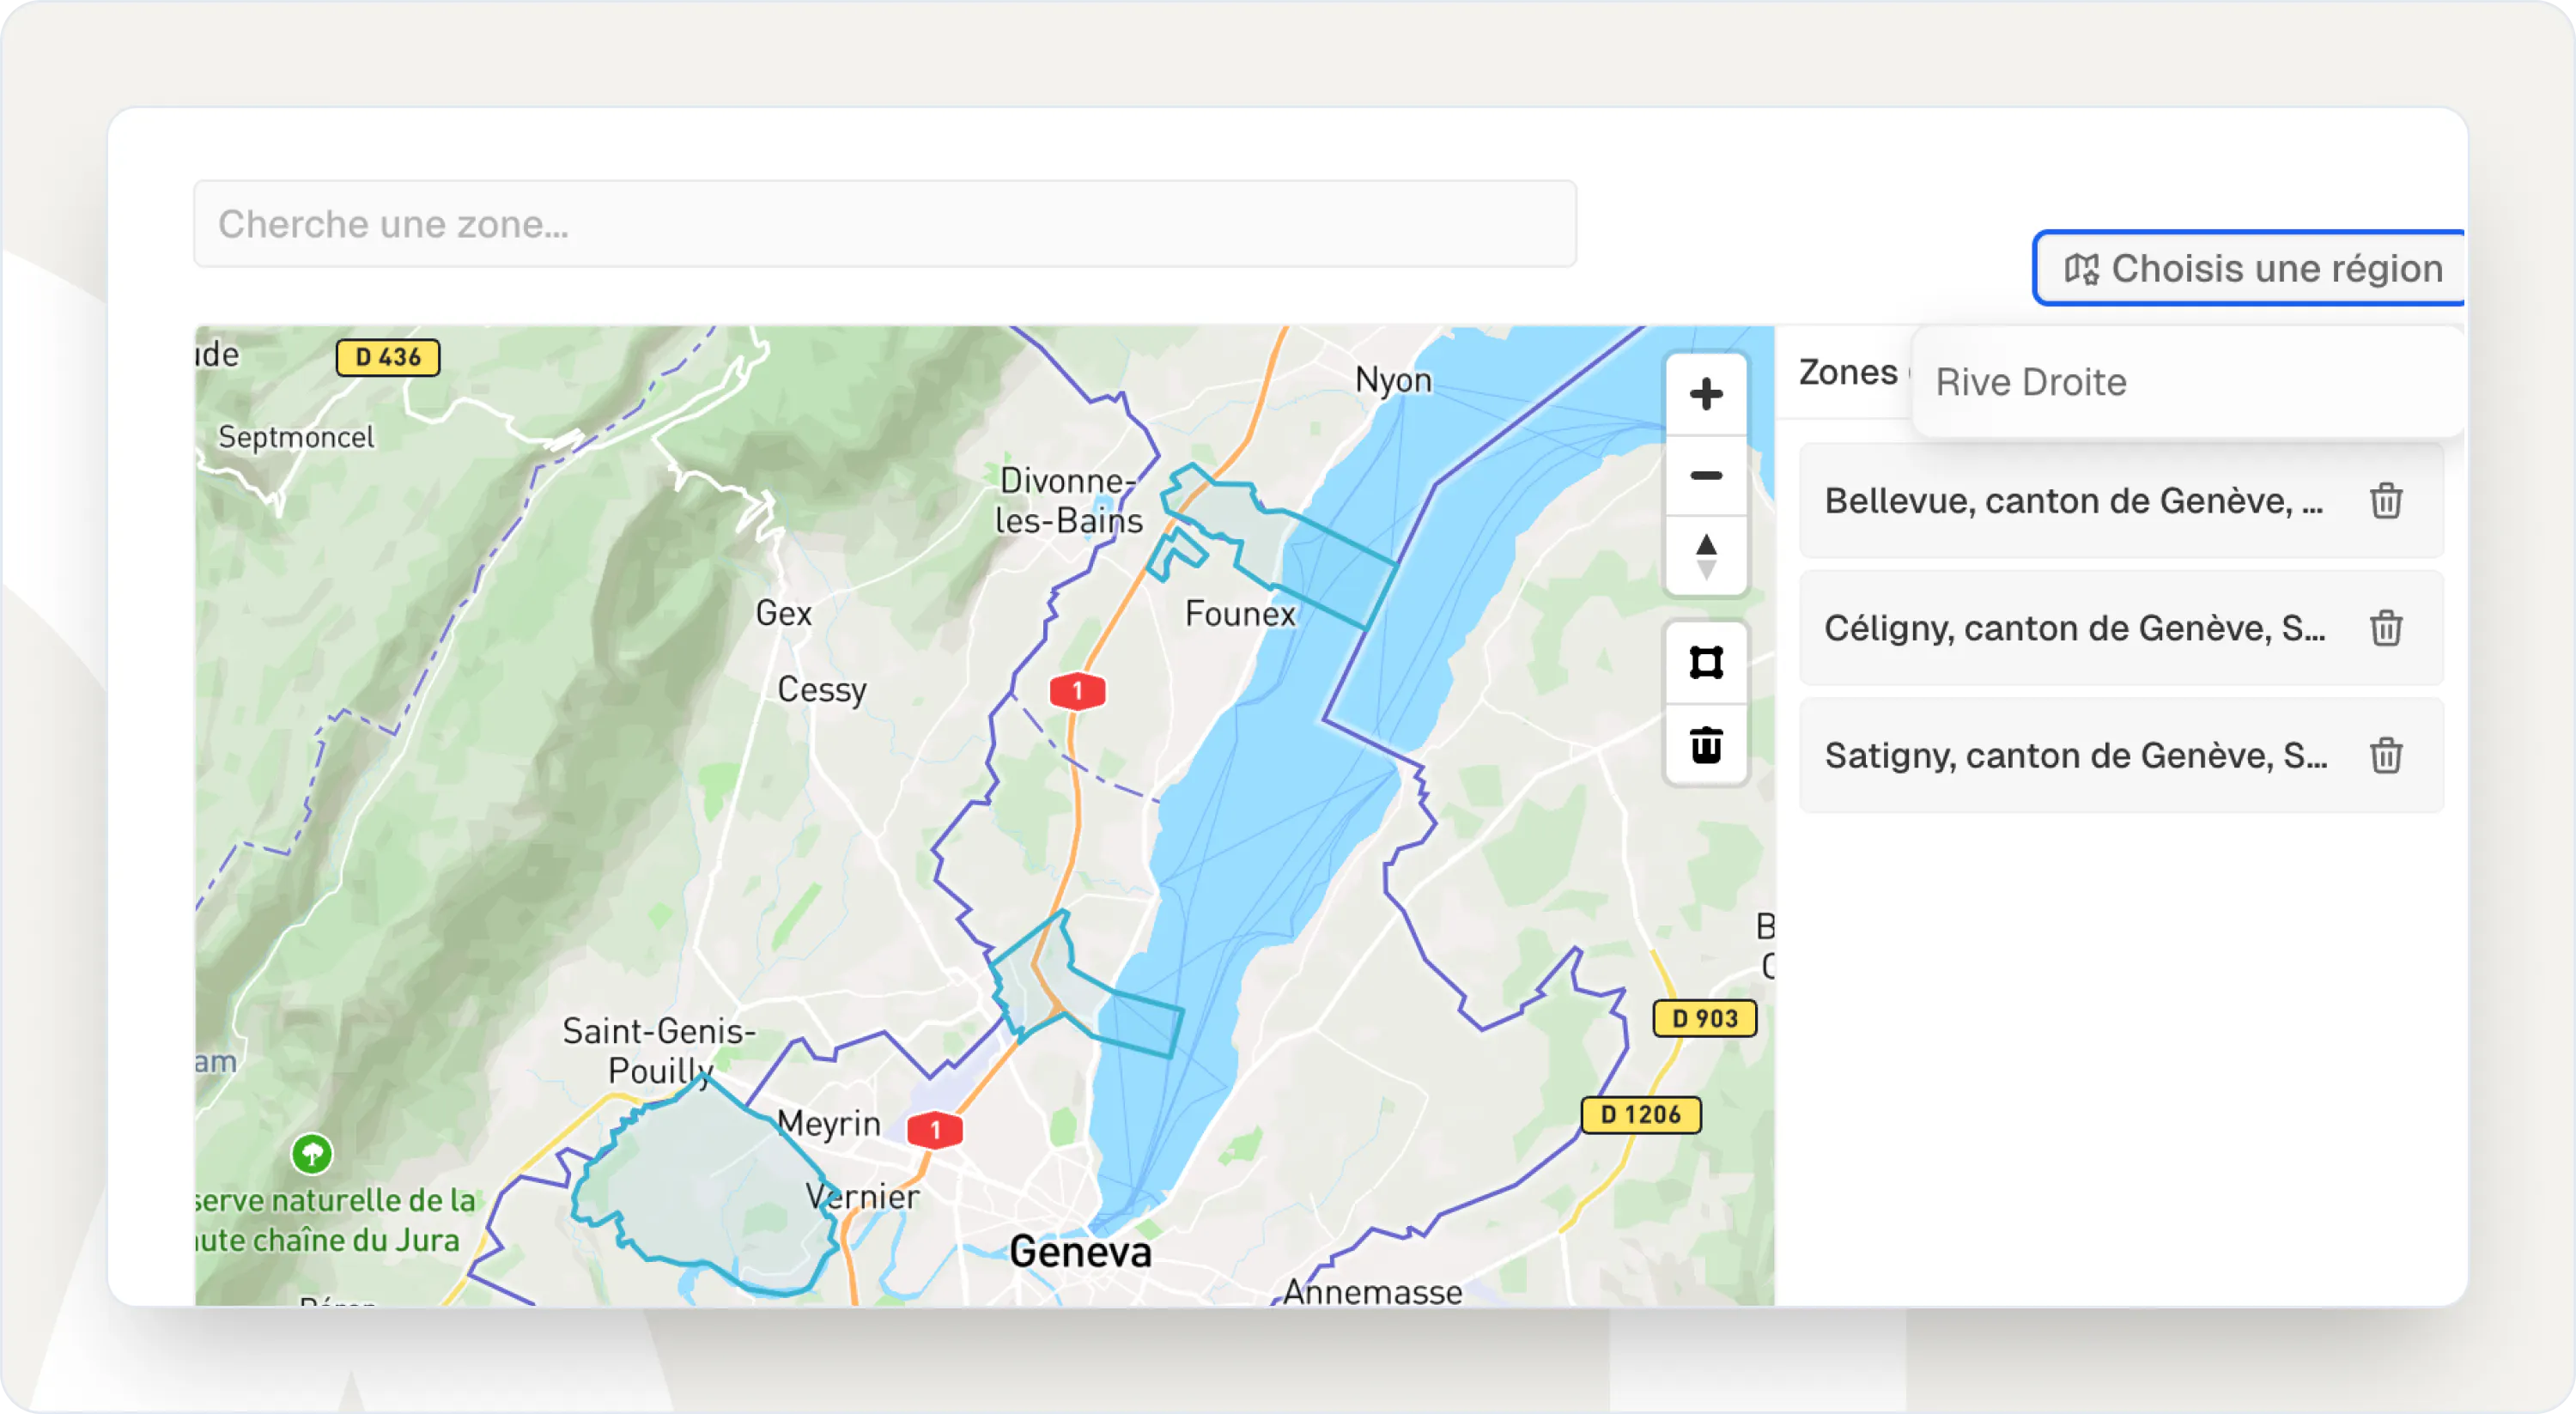
Task: Click the Nyon label on the map
Action: 1393,380
